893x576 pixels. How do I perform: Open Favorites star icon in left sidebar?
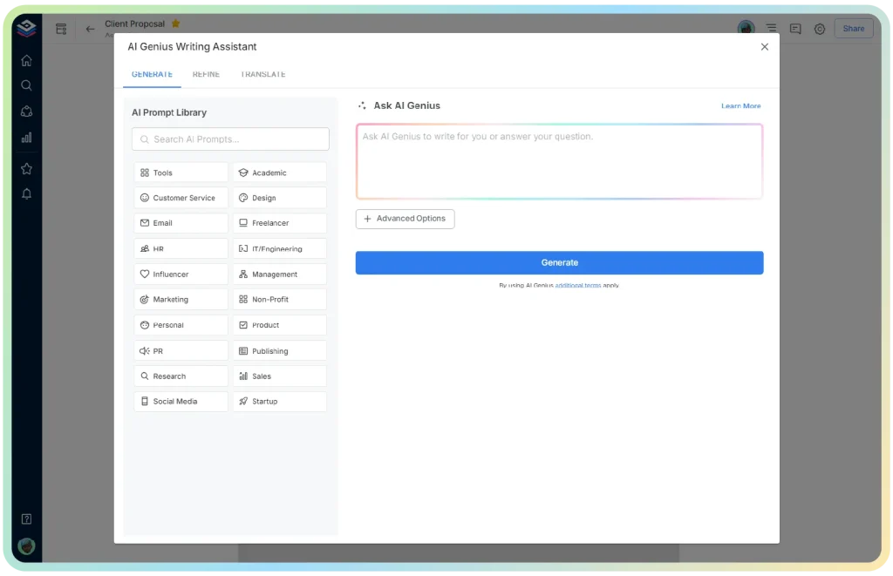26,168
